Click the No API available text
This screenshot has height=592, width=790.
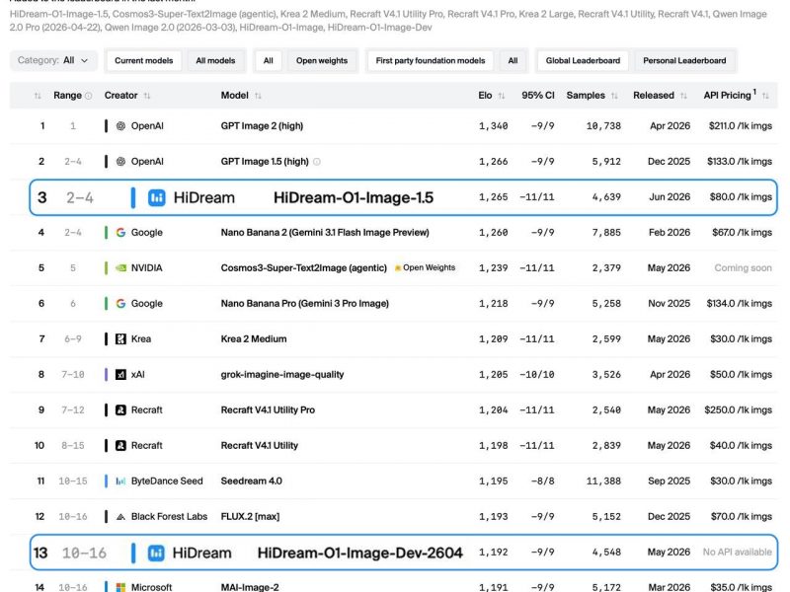click(x=737, y=553)
